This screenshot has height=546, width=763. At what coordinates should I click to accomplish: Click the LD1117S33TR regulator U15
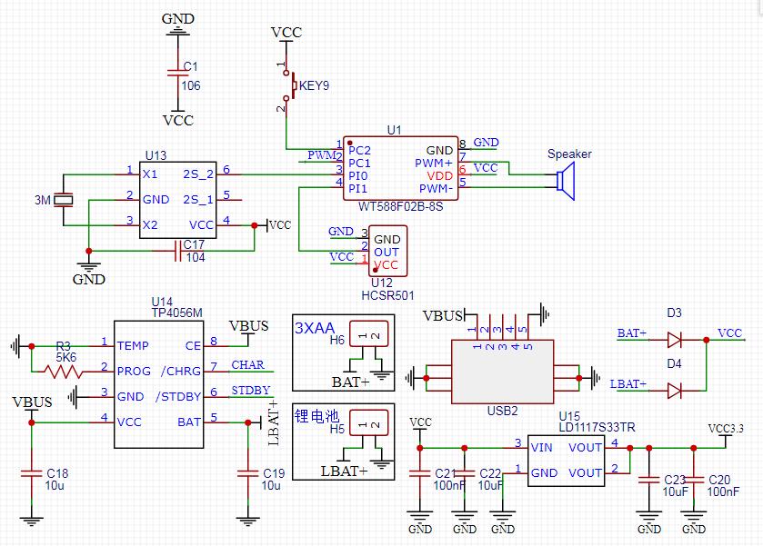[566, 461]
